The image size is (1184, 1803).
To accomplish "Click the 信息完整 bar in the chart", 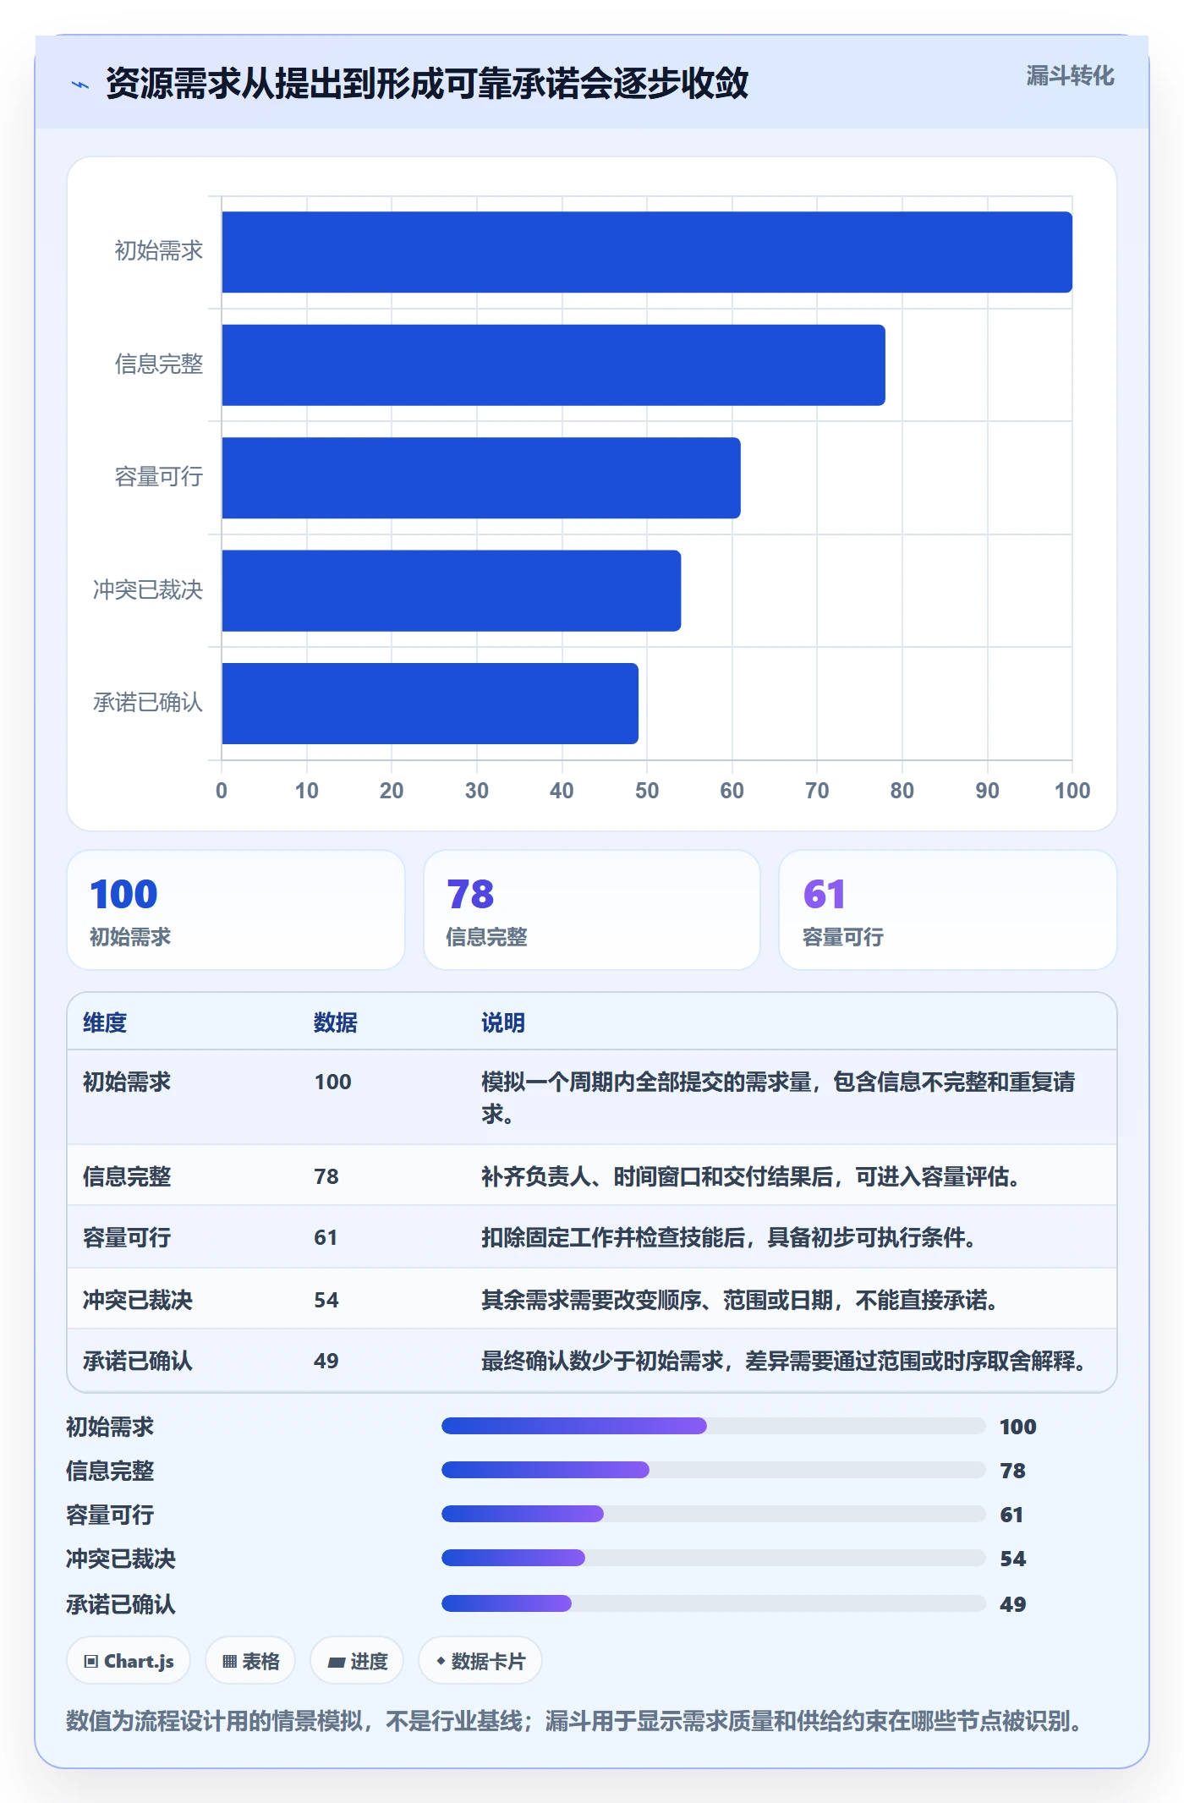I will [553, 365].
